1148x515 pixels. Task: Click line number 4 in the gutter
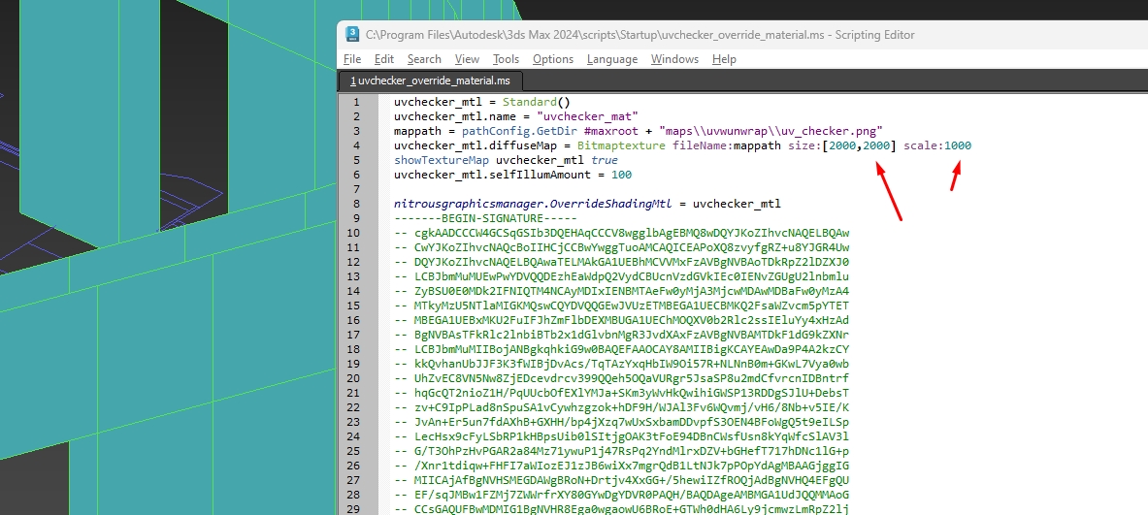pyautogui.click(x=356, y=145)
